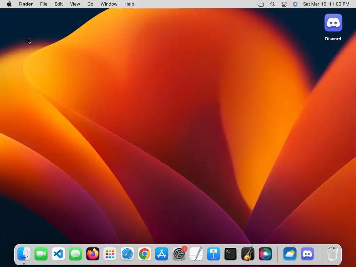The width and height of the screenshot is (356, 267).
Task: Launch Firefox from the Dock
Action: 92,253
